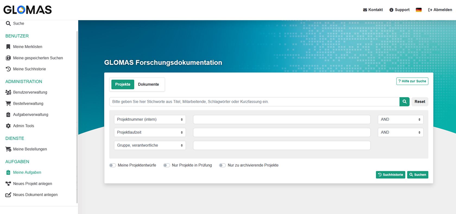Screen dimensions: 456x214
Task: Click the green magnifier search button
Action: 404,102
